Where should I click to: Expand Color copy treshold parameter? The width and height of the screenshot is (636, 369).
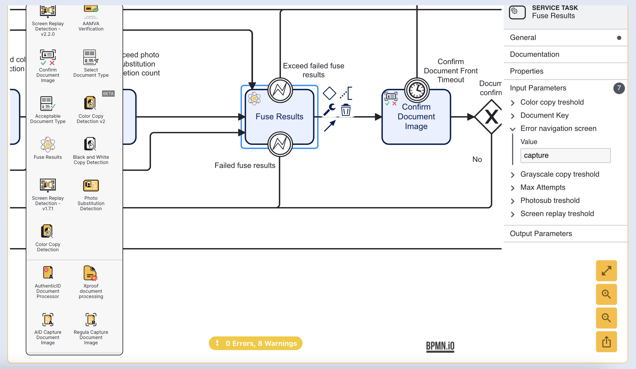pyautogui.click(x=513, y=102)
